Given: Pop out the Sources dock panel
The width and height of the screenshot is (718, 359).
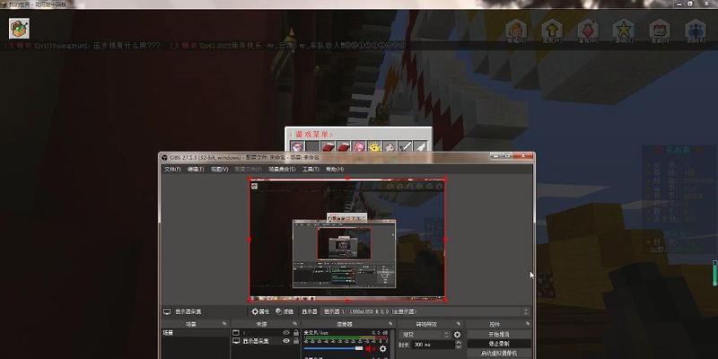Looking at the screenshot, I should tap(295, 324).
